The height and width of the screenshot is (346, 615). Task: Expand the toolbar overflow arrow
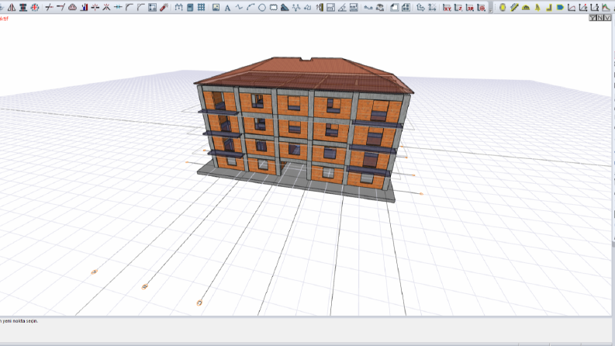click(x=491, y=9)
